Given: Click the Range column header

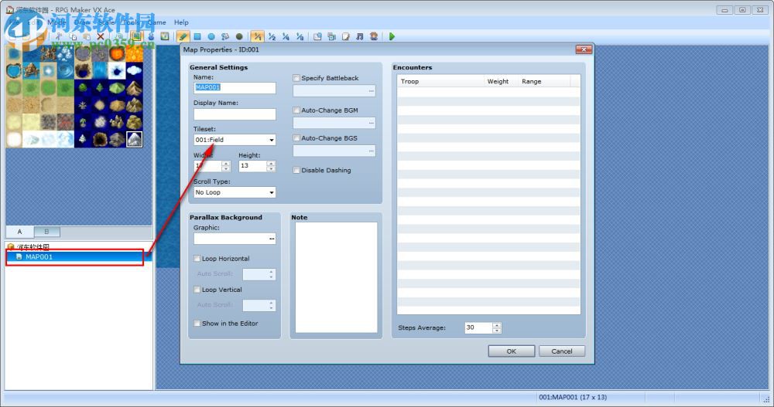Looking at the screenshot, I should [x=544, y=81].
